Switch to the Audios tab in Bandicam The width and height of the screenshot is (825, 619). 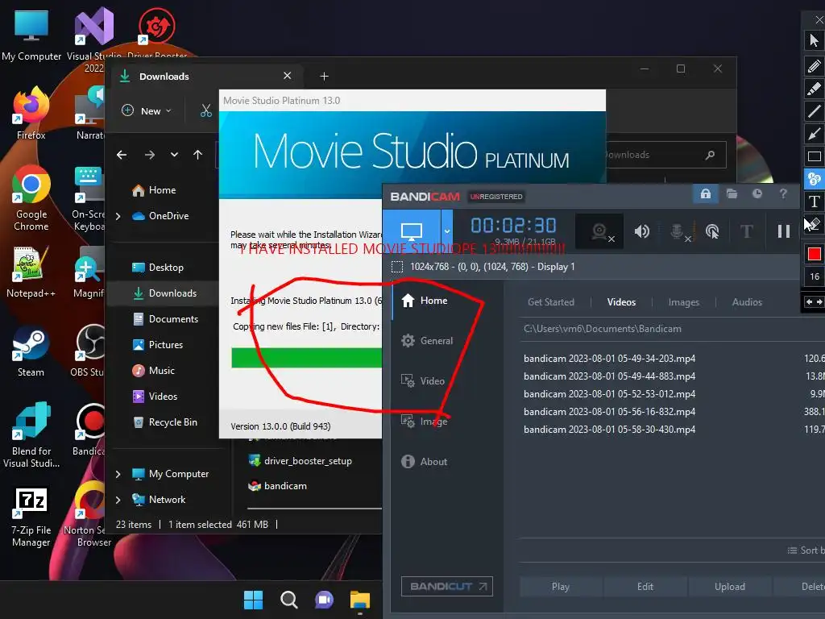coord(747,302)
